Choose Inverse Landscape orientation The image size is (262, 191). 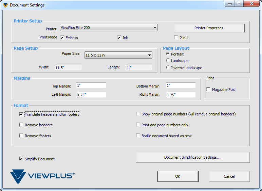168,67
